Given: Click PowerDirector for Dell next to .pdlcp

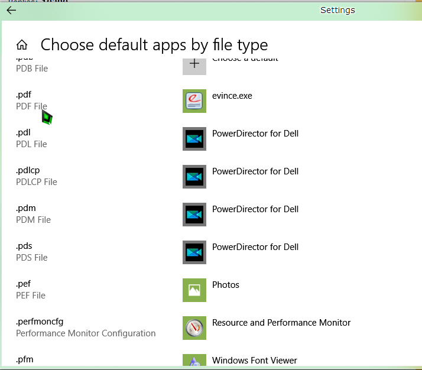Looking at the screenshot, I should [x=255, y=171].
